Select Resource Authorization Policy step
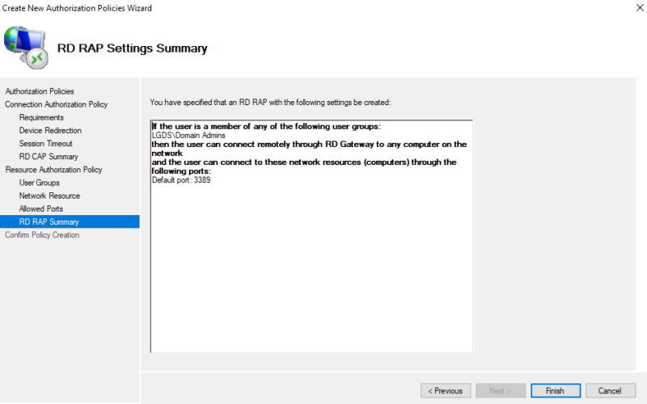 pyautogui.click(x=53, y=170)
